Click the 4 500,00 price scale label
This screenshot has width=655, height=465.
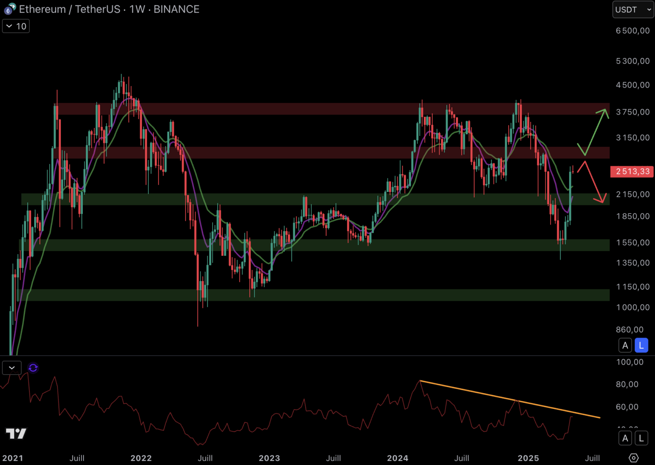633,85
